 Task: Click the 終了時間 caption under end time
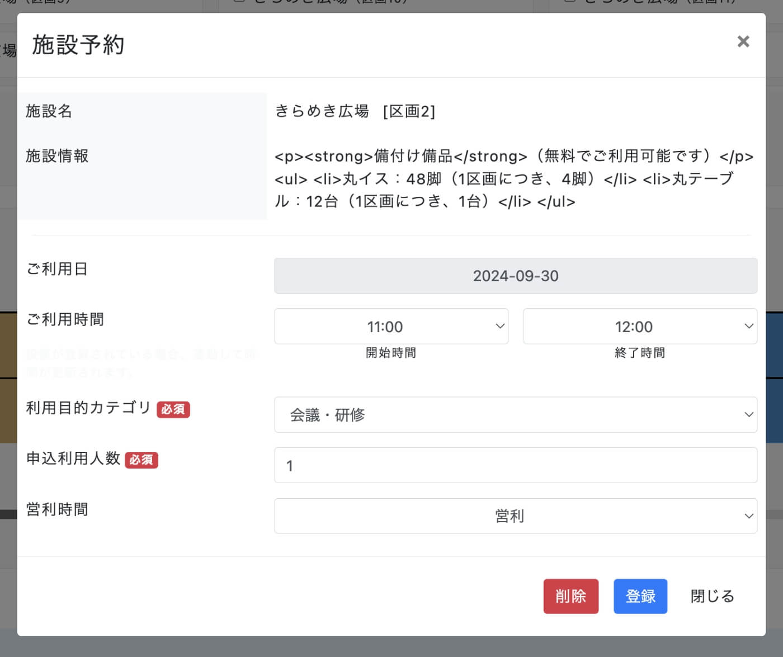tap(639, 353)
